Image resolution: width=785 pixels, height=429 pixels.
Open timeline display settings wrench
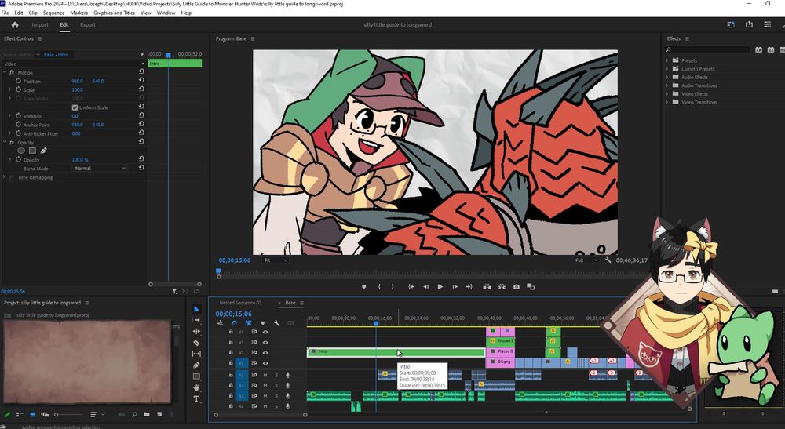276,323
